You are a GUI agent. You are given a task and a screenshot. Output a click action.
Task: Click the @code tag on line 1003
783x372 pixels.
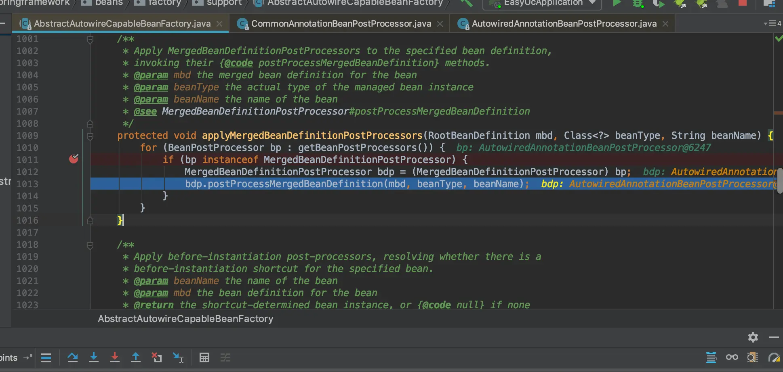(238, 63)
